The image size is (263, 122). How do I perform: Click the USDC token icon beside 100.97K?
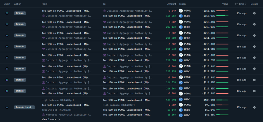tap(181, 100)
